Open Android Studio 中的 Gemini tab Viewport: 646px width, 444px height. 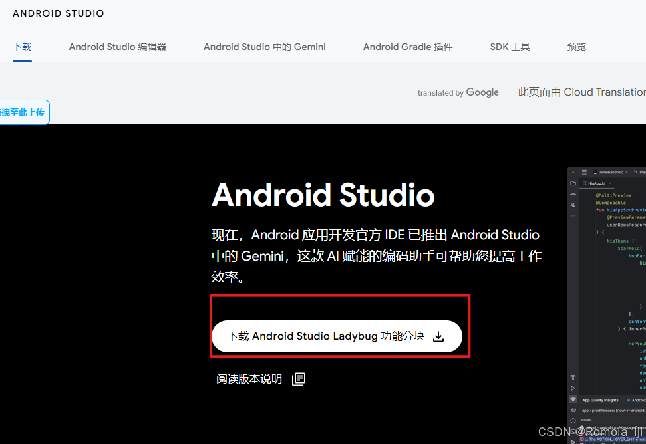pyautogui.click(x=265, y=47)
